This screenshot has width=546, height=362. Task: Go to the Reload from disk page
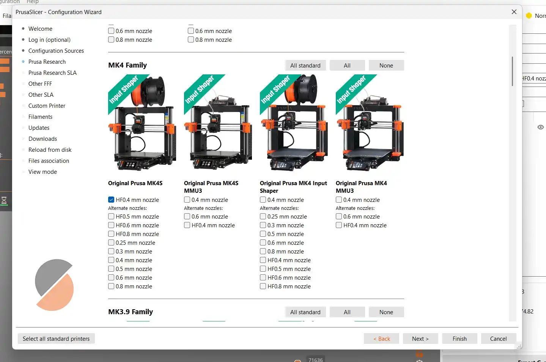click(50, 150)
